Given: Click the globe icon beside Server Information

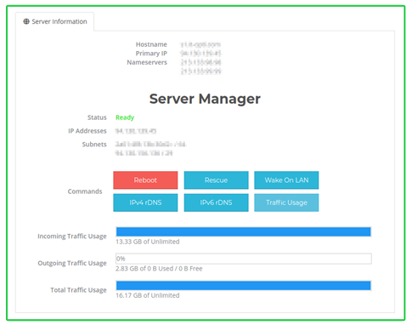Looking at the screenshot, I should [26, 21].
